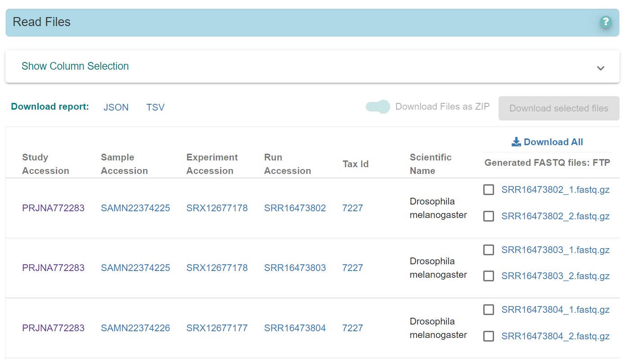The image size is (625, 360).
Task: Open SRR16473804_2.fastq.gz file link
Action: coord(556,336)
